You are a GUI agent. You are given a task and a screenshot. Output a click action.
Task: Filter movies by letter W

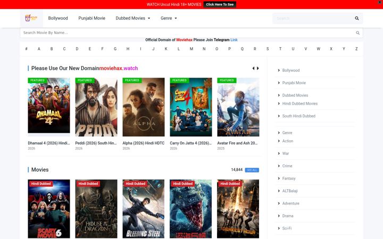point(318,49)
